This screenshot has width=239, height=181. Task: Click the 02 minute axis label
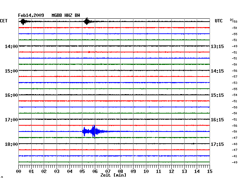coord(44,171)
